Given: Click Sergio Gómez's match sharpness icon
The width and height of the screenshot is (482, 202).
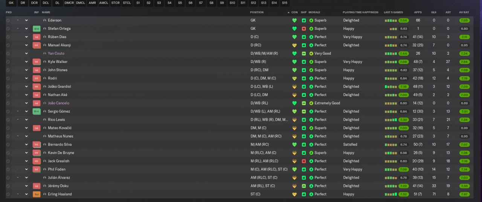Looking at the screenshot, I should point(304,112).
